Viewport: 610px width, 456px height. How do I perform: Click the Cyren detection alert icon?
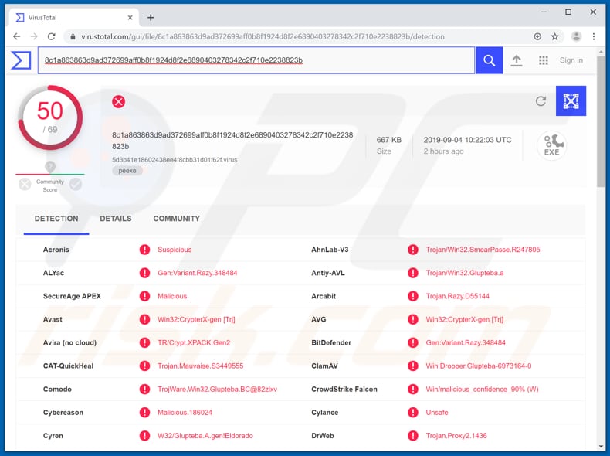point(144,436)
